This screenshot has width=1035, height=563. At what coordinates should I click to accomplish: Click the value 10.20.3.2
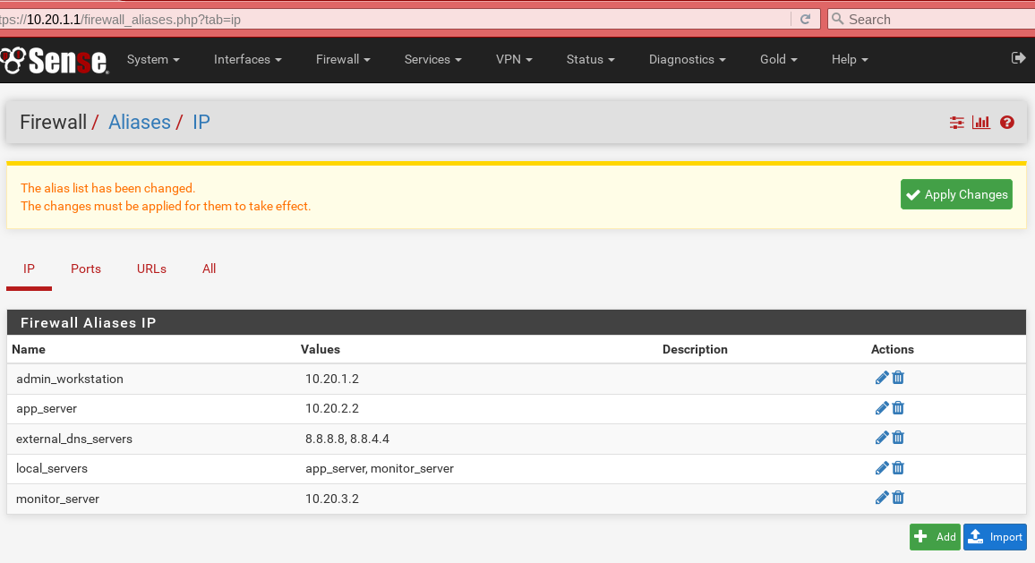point(332,499)
